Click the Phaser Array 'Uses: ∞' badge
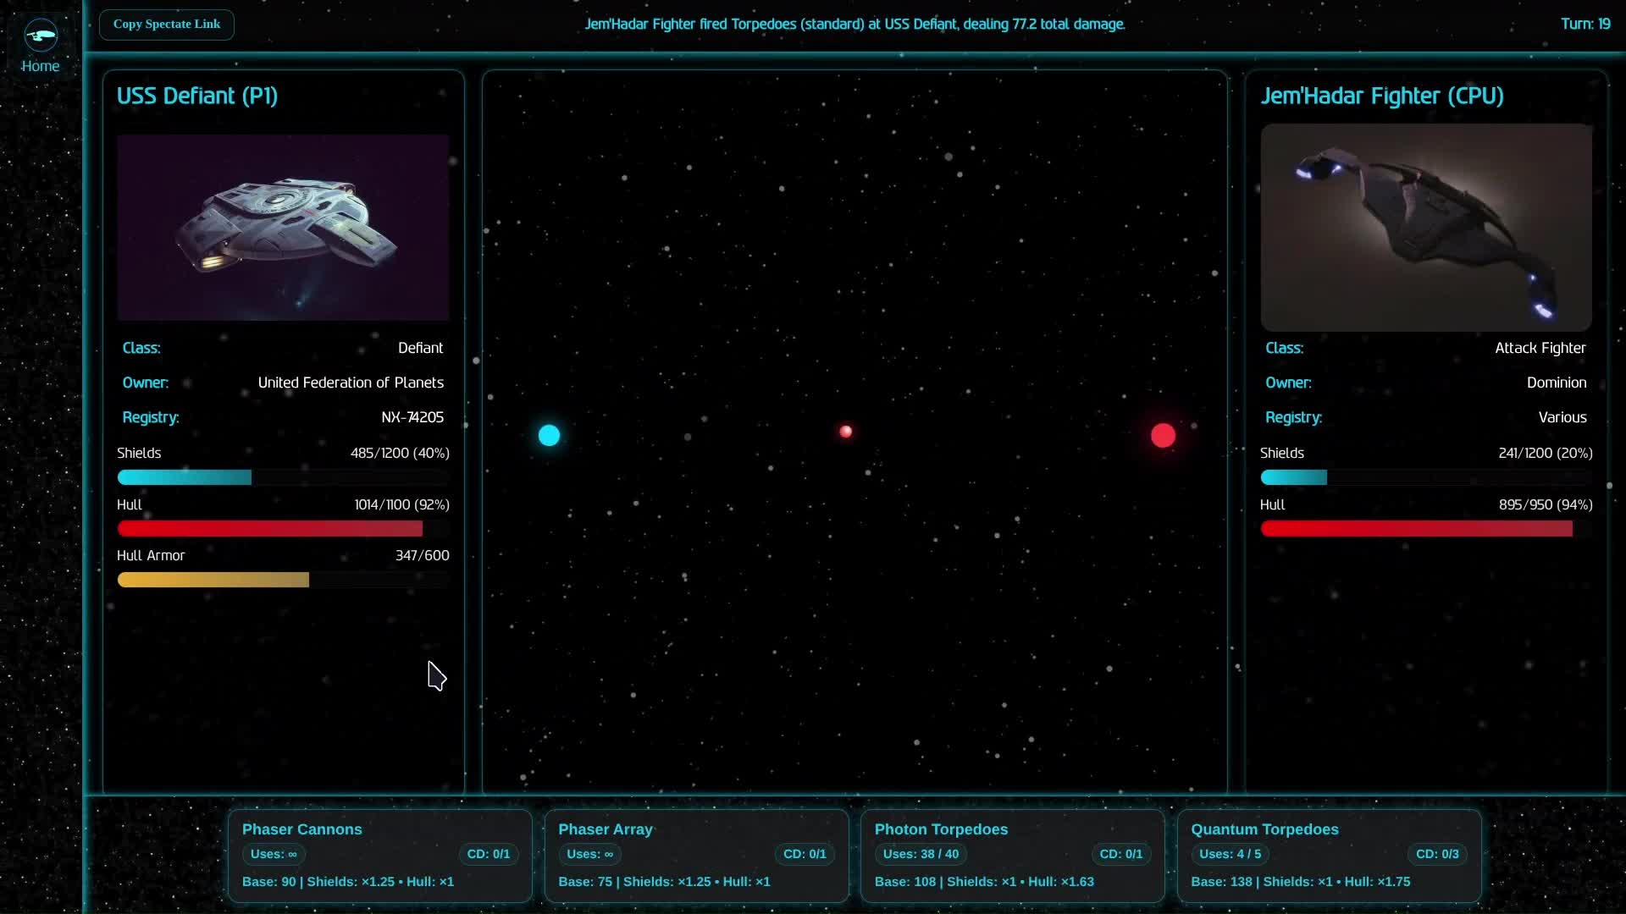 click(589, 854)
